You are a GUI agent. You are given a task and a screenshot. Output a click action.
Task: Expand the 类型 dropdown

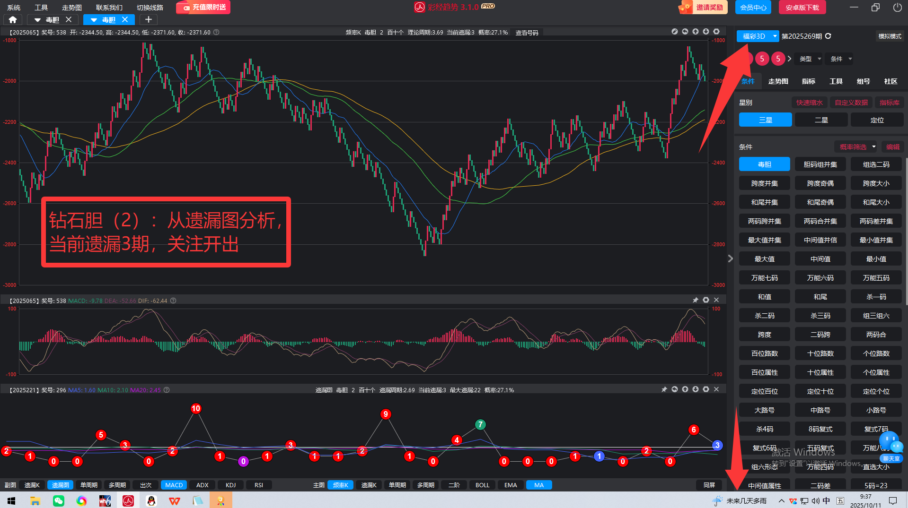(x=810, y=59)
